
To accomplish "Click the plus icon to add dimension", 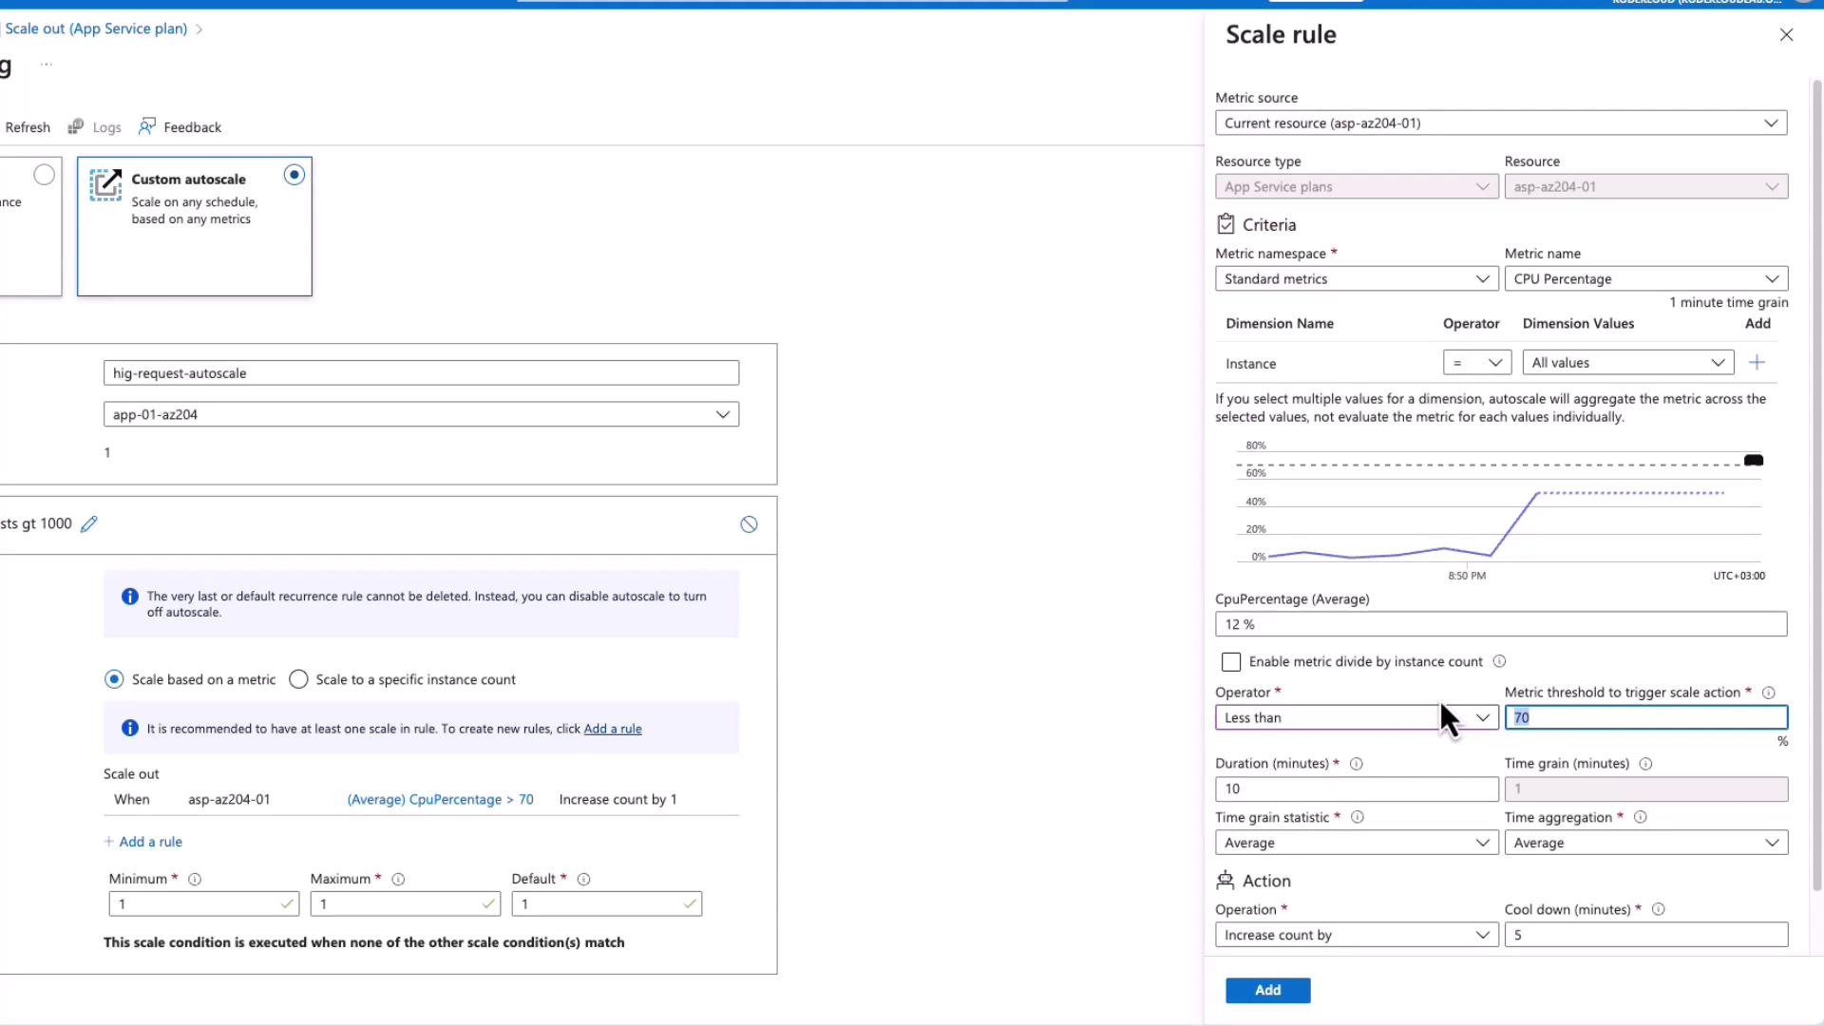I will [x=1757, y=363].
